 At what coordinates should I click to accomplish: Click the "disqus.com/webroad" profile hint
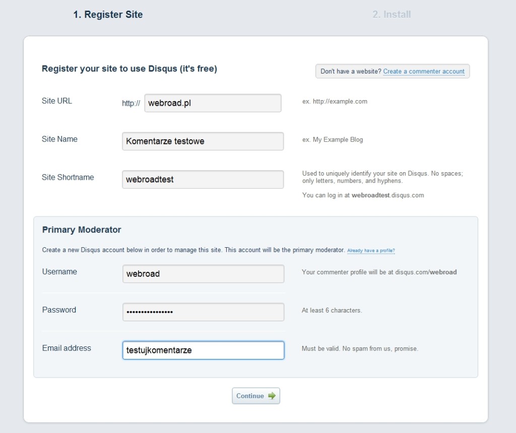click(426, 272)
